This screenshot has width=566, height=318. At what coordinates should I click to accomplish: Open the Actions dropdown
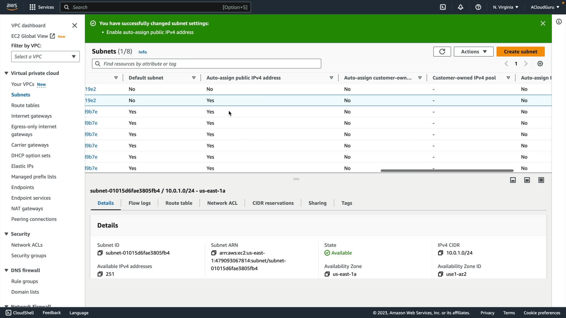tap(473, 52)
